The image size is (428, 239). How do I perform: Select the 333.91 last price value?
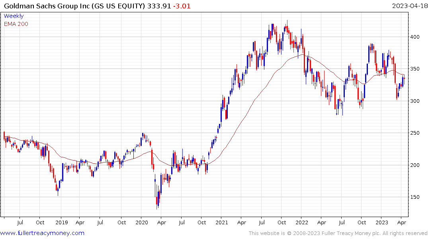tap(159, 6)
